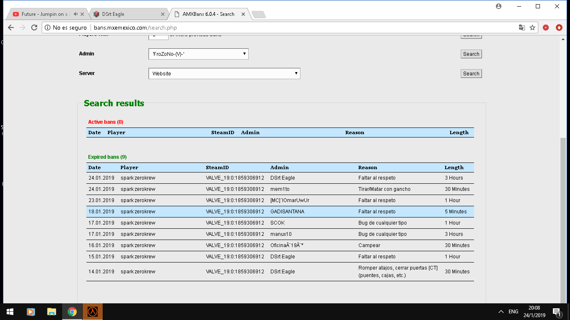Click admin name manux10
Image resolution: width=570 pixels, height=320 pixels.
281,234
